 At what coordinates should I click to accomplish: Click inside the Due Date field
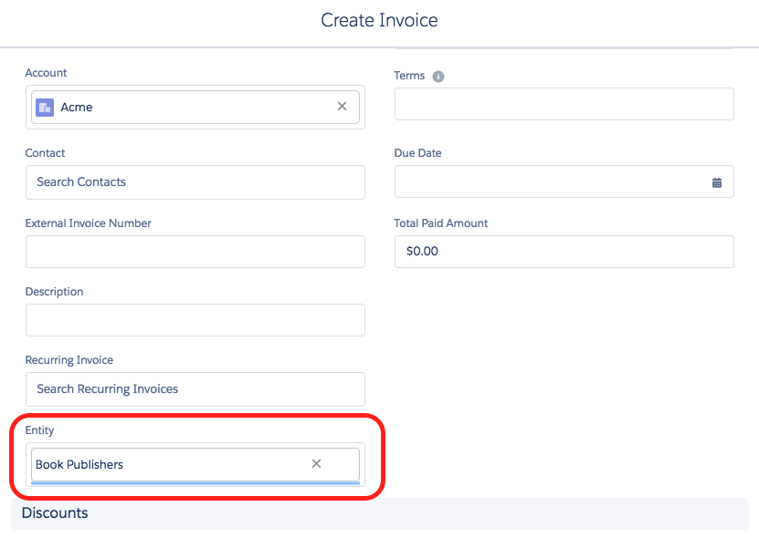click(x=548, y=182)
